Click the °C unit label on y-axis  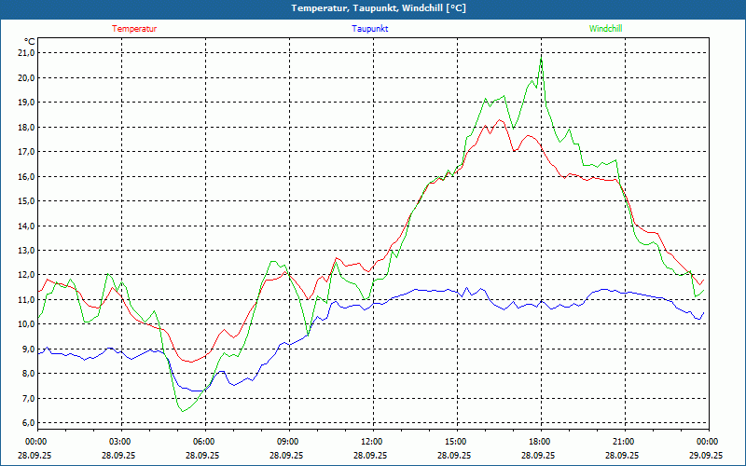tap(30, 41)
